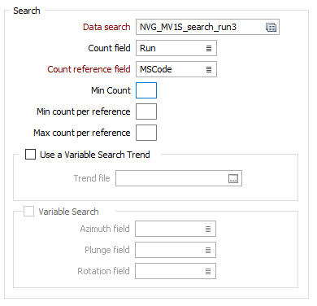Select the Azimuth field combo box

pyautogui.click(x=176, y=229)
